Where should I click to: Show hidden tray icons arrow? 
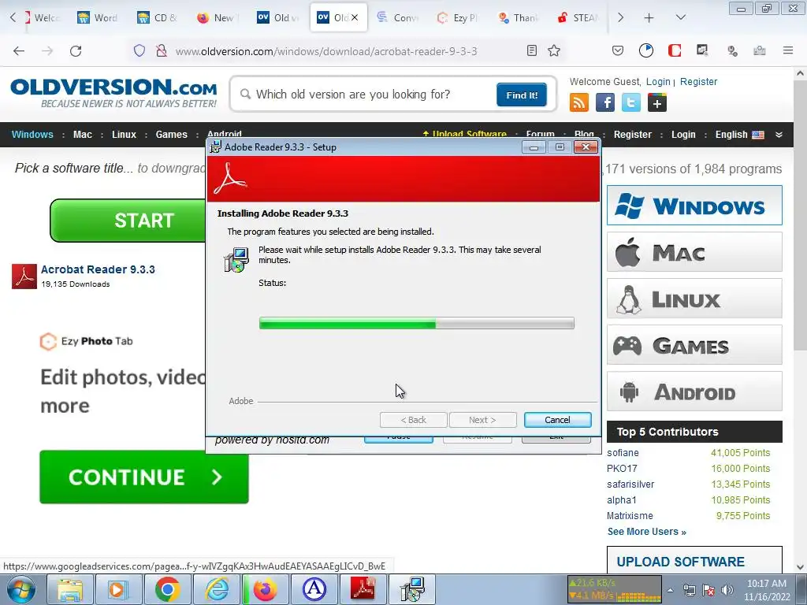[670, 590]
